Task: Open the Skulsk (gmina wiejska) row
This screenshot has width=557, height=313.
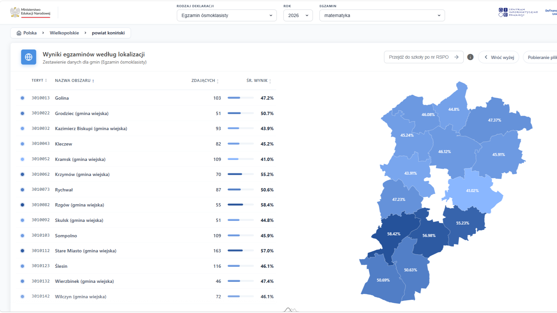Action: tap(146, 220)
